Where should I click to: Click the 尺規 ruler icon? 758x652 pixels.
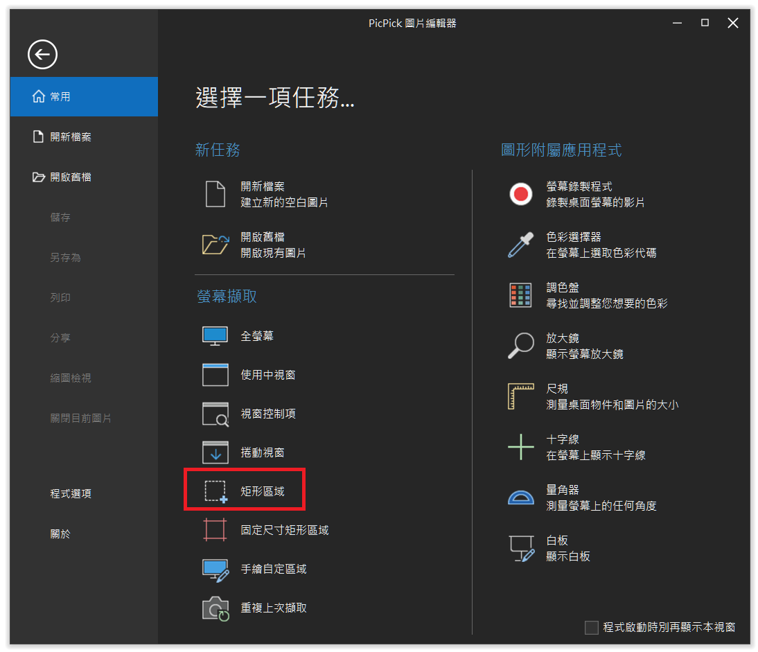[x=520, y=396]
